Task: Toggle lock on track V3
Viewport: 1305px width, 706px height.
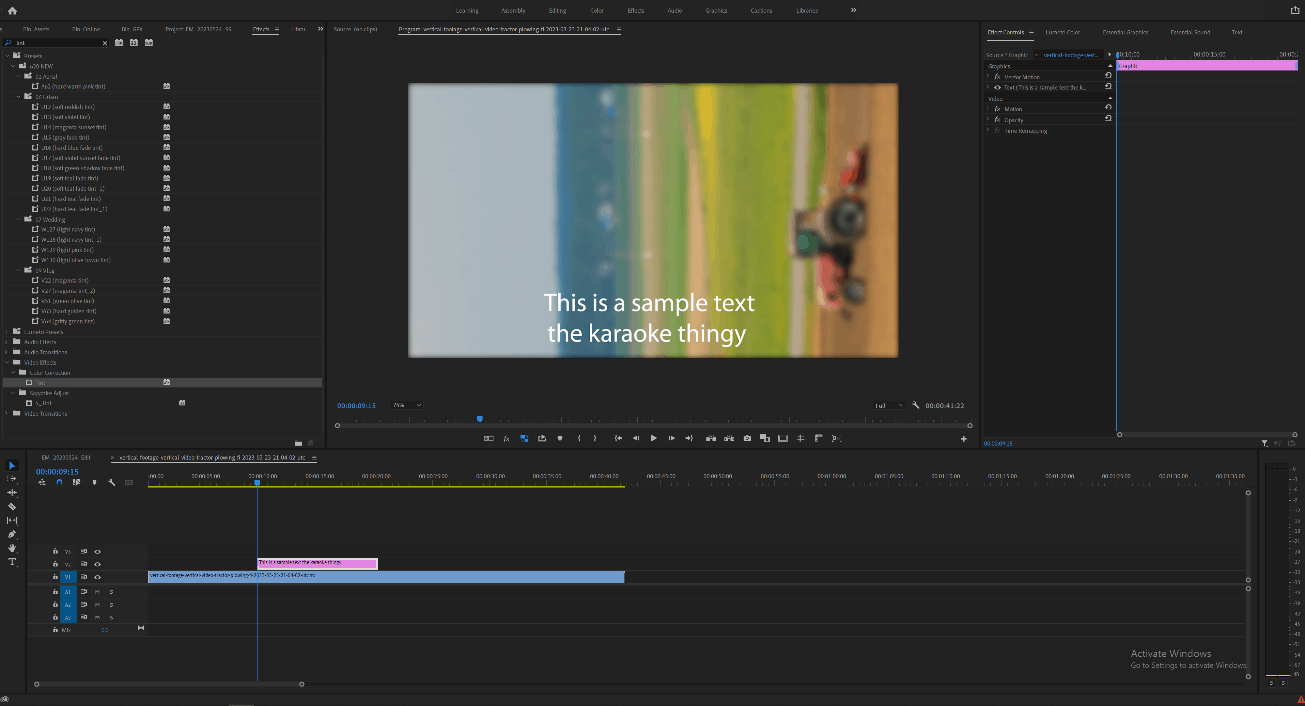Action: click(x=55, y=551)
